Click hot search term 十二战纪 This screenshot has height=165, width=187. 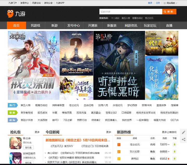(x=115, y=18)
